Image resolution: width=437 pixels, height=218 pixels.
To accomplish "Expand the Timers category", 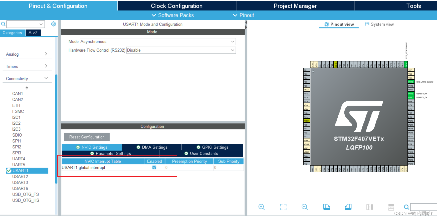I will [x=27, y=66].
